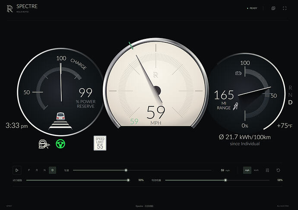Switch to gear R in the control bar
The height and width of the screenshot is (210, 298).
click(37, 170)
